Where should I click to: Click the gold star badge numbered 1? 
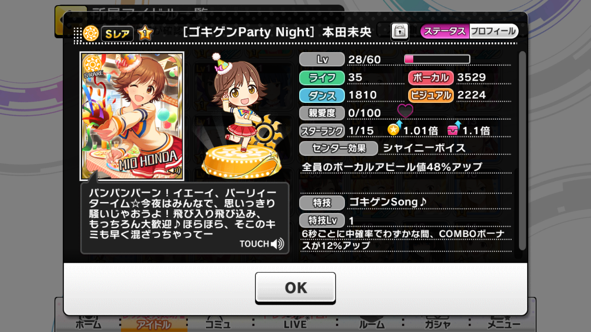tap(145, 33)
